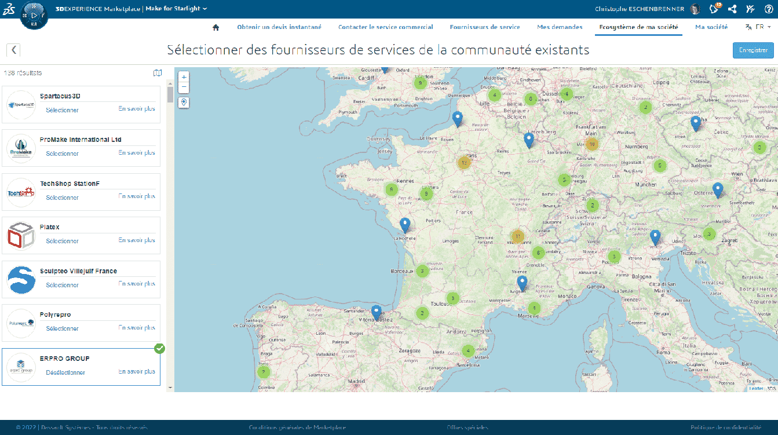Click the locate-me pin map control

point(184,103)
